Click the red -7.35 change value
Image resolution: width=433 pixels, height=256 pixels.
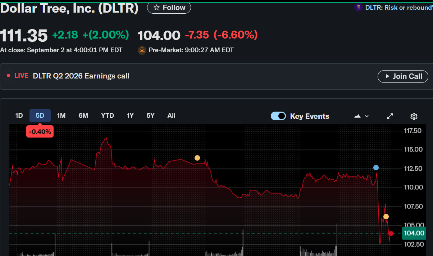click(x=197, y=35)
